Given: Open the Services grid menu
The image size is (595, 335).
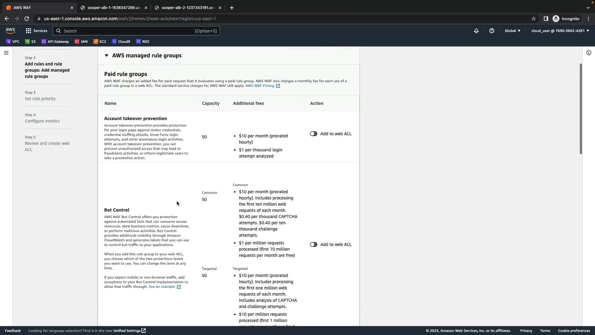Looking at the screenshot, I should tap(37, 31).
